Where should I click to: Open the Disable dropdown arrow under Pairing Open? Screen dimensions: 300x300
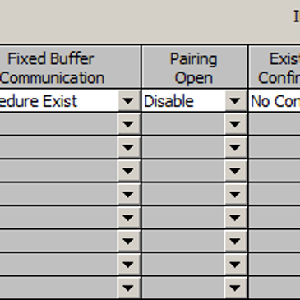(235, 101)
